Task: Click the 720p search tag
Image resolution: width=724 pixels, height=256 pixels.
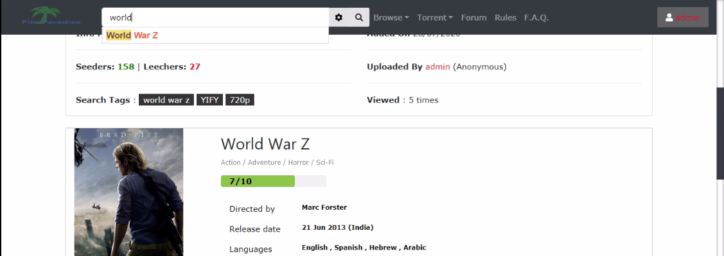Action: click(240, 100)
